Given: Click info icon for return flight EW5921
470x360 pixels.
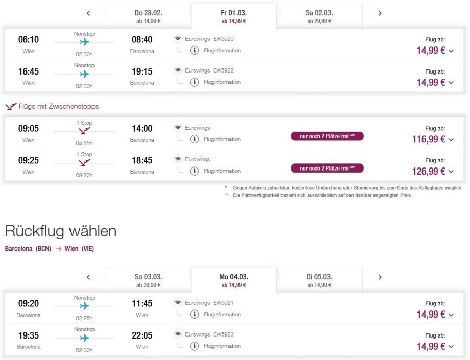Looking at the screenshot, I should click(194, 314).
